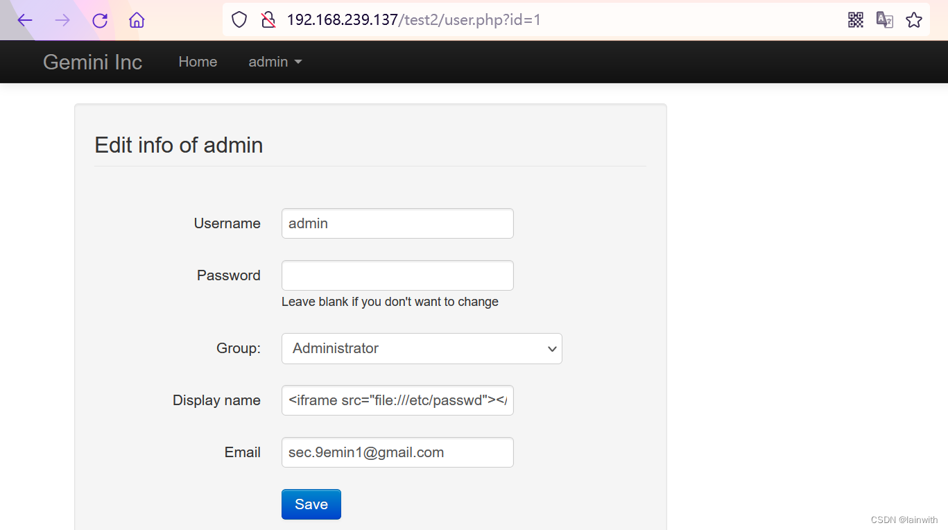The width and height of the screenshot is (948, 530).
Task: Click into the empty Password field
Action: click(397, 275)
